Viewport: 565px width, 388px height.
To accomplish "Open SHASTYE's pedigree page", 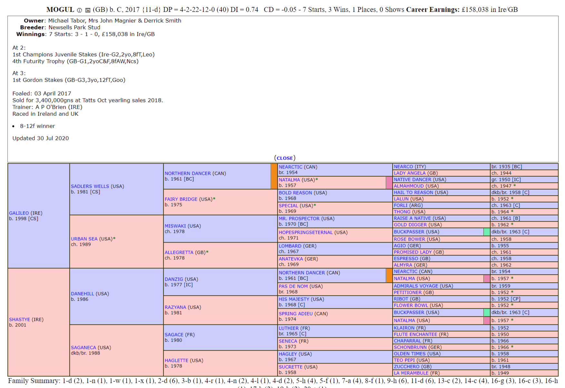I will click(19, 319).
